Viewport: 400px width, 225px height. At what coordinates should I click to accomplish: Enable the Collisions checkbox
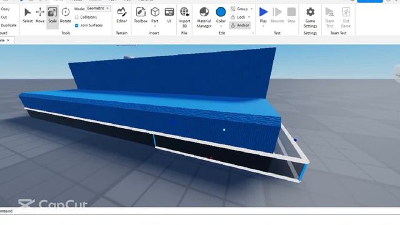(x=76, y=17)
